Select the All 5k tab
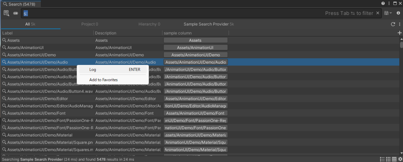Screen dimensions: 403x162 click(30, 24)
